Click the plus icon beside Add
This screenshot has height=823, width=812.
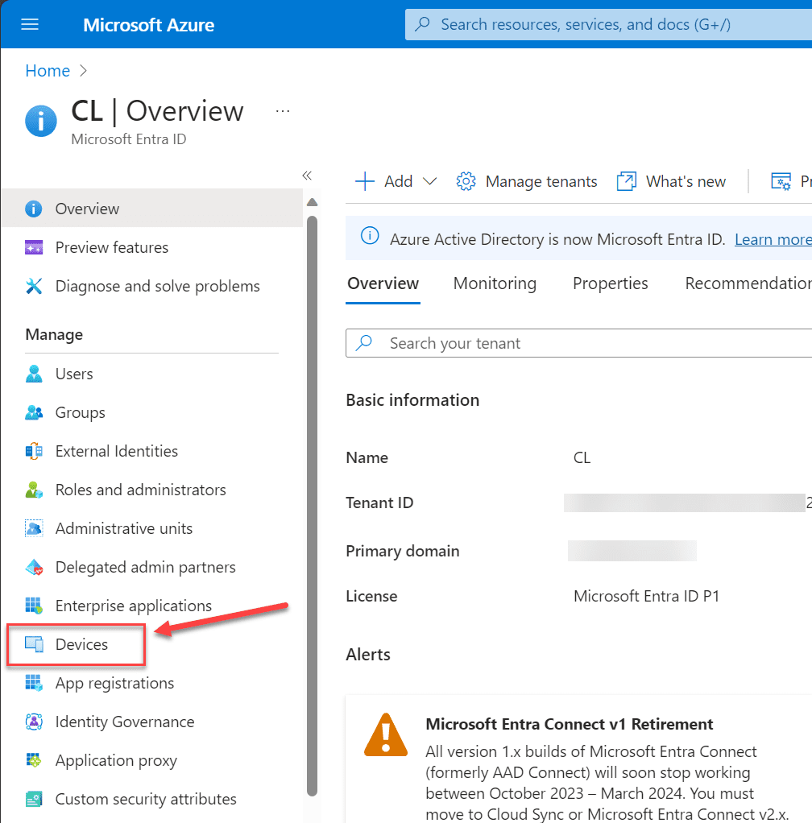coord(365,182)
